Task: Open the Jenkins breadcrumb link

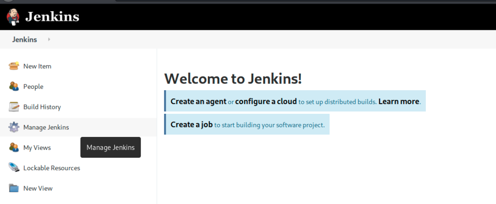Action: (25, 40)
